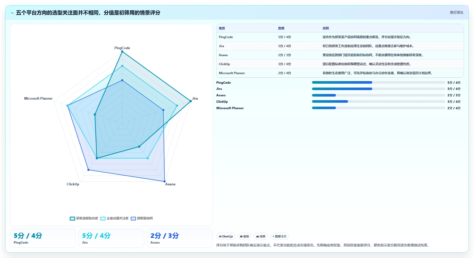Click the 3分 / 4分 value right of the ClickUp bar

[454, 102]
